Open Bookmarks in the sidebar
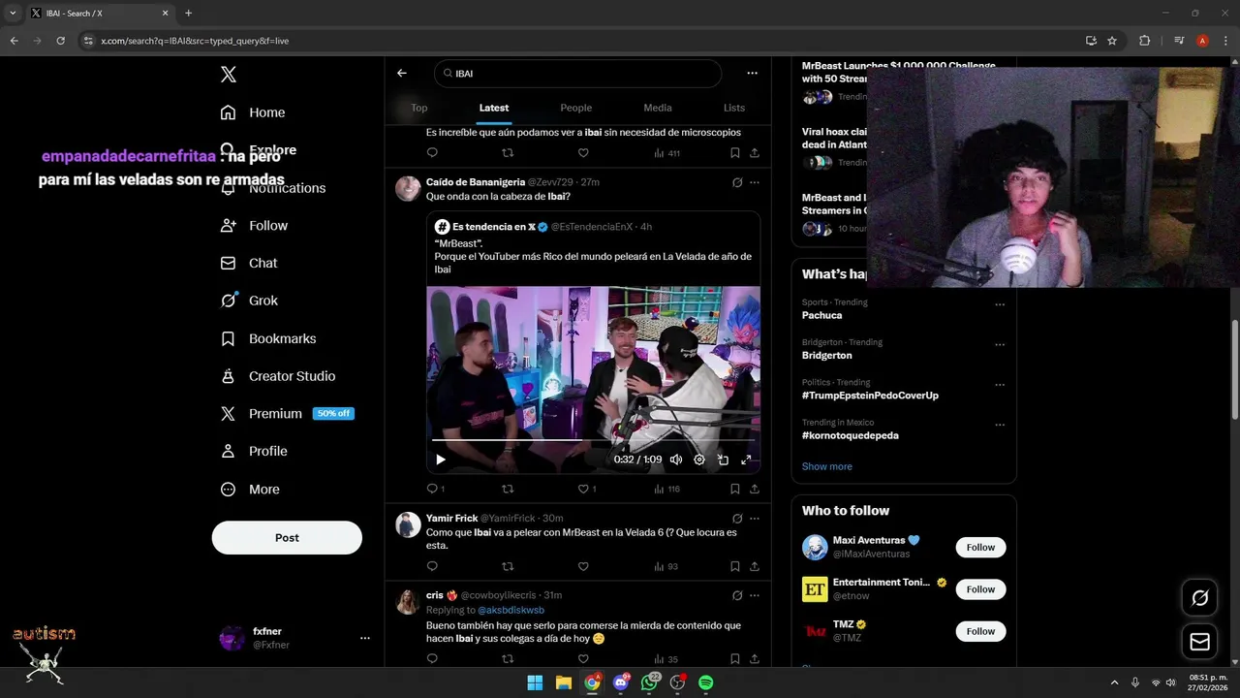Screen dimensions: 1240x698 (268, 338)
